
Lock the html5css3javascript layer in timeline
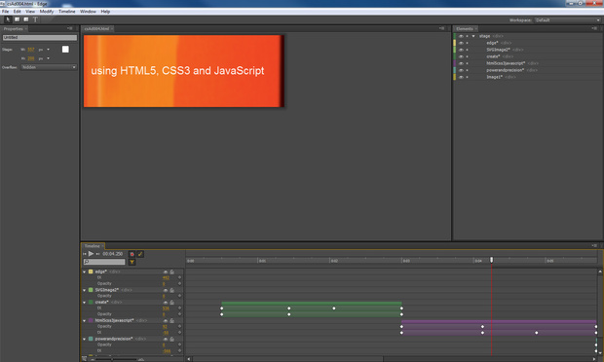click(172, 320)
